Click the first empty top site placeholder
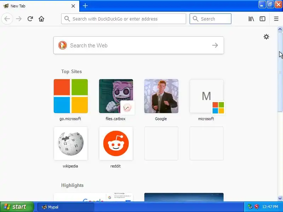283x212 pixels. 161,143
